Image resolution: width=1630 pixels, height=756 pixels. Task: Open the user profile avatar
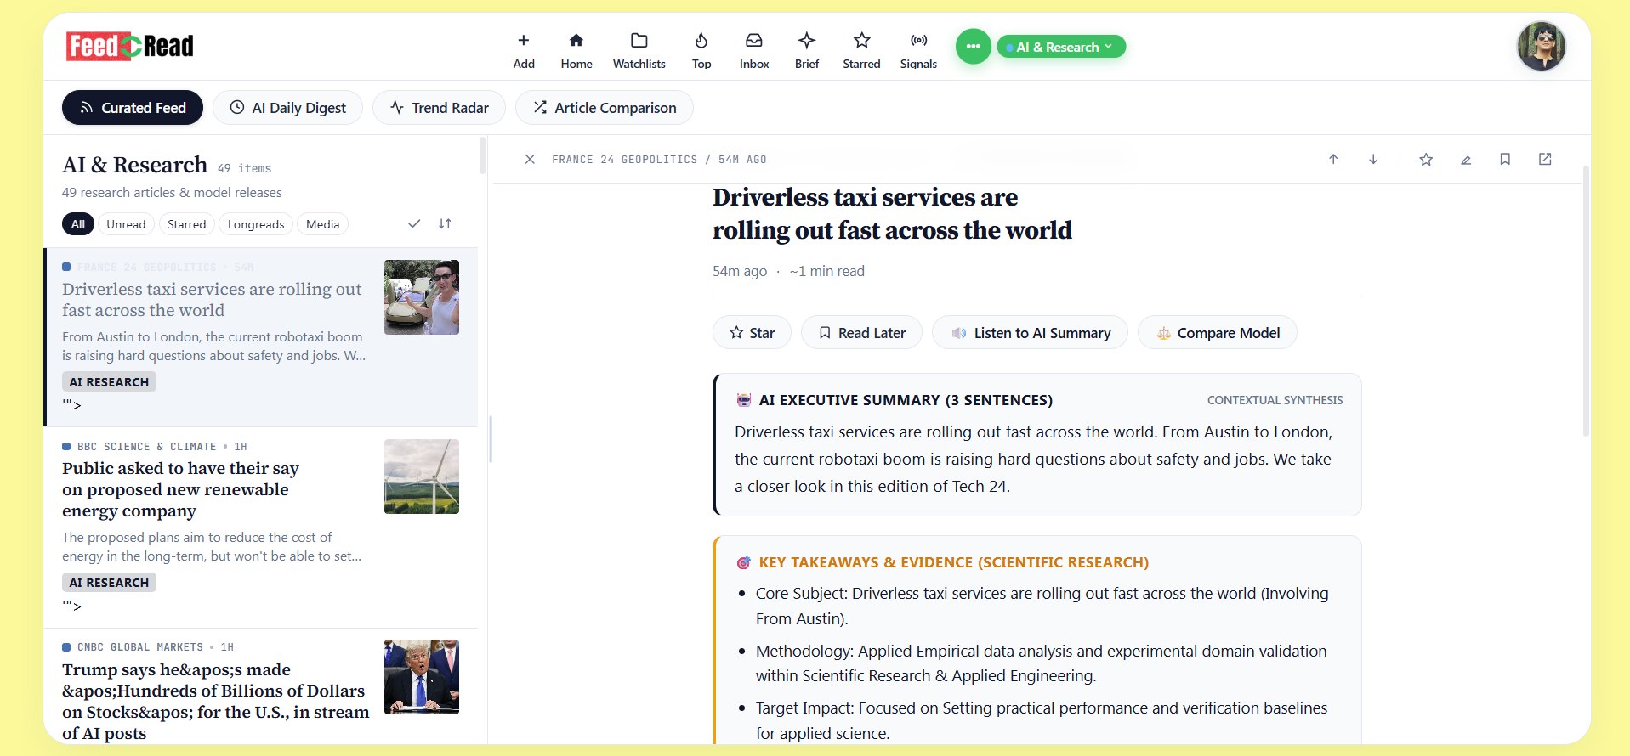[1541, 47]
